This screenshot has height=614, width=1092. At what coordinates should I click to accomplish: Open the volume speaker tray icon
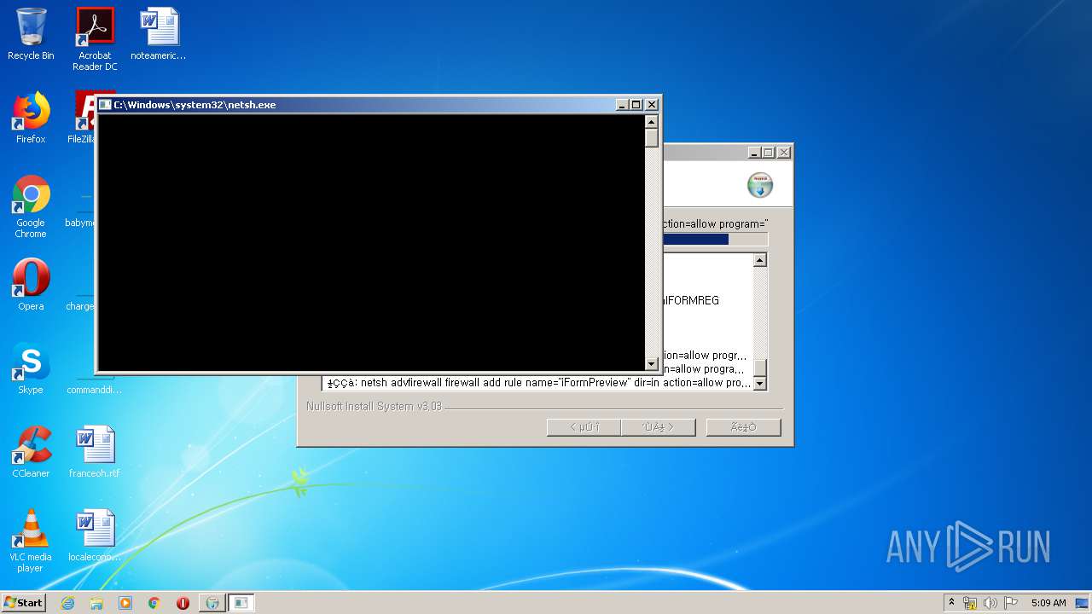[990, 603]
